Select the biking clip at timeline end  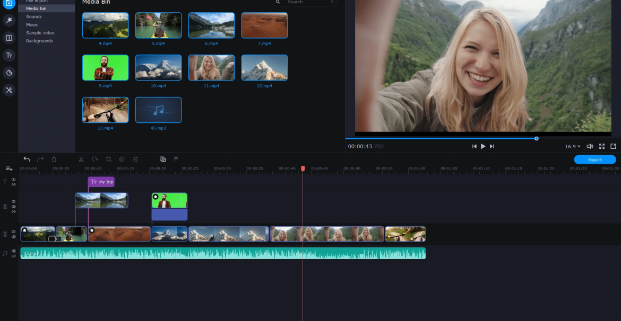pyautogui.click(x=405, y=234)
